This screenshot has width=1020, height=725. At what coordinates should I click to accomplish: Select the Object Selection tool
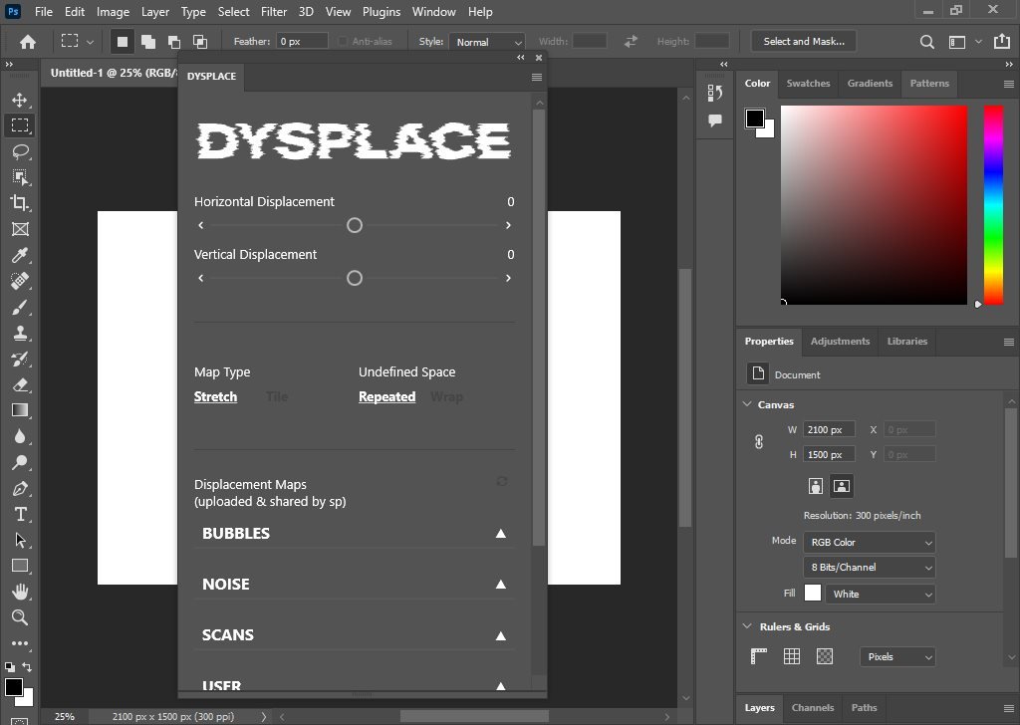pos(20,177)
